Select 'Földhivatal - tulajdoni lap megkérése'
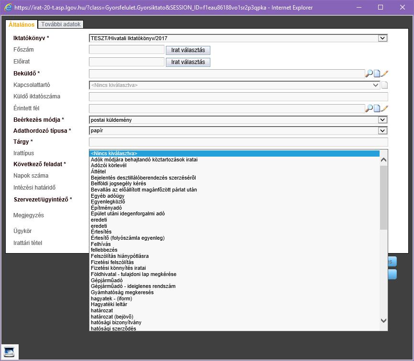This screenshot has height=361, width=414. 234,274
